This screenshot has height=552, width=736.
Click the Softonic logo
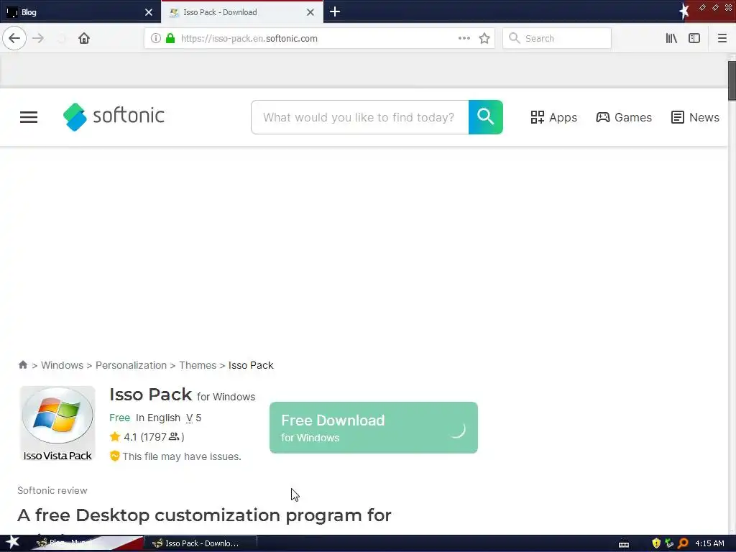click(114, 117)
